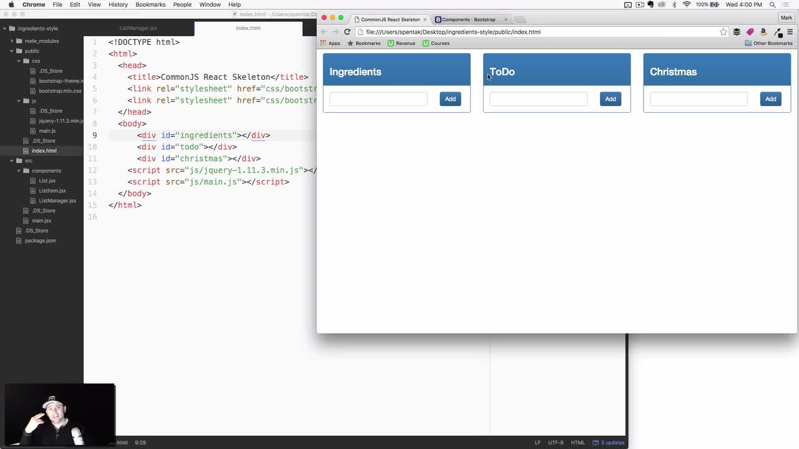Click Add in the ToDo panel
799x449 pixels.
tap(610, 99)
